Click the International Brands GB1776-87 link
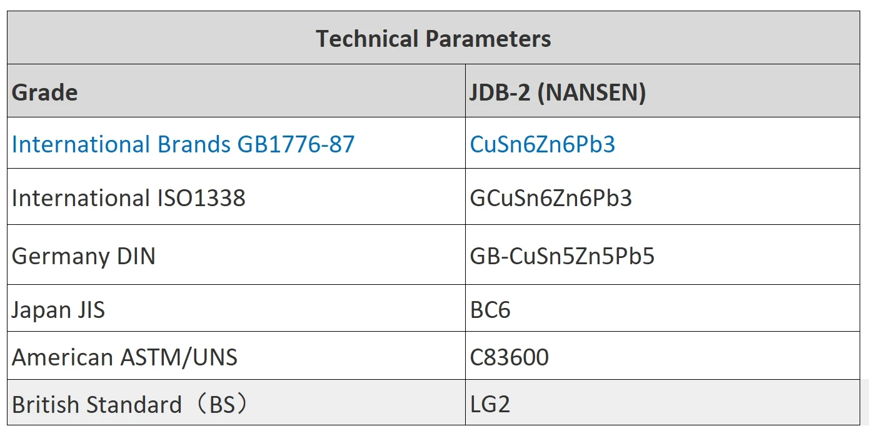Screen dimensions: 869x431 tap(183, 144)
